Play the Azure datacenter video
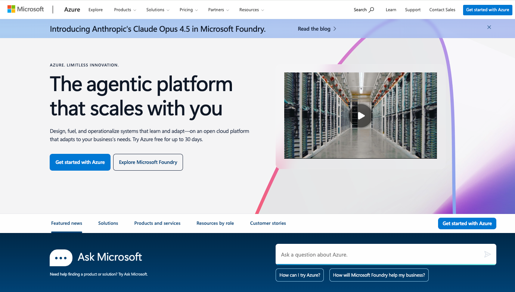515x292 pixels. [360, 115]
